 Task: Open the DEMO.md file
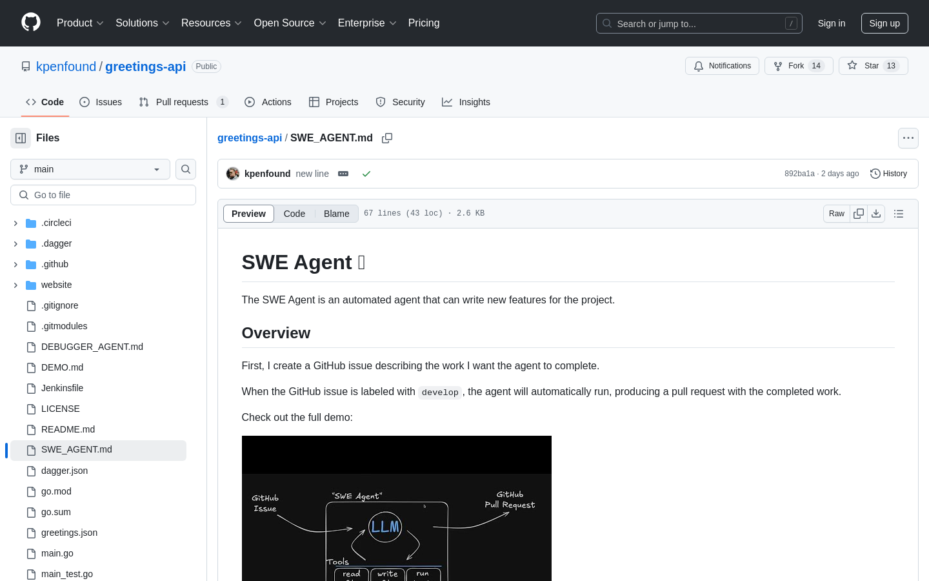point(62,367)
